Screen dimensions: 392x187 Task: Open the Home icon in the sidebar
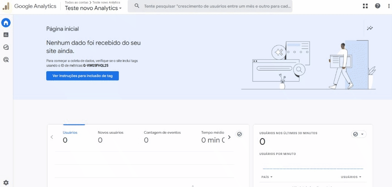click(x=6, y=23)
